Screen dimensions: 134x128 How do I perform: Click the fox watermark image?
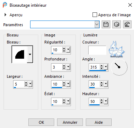tap(117, 49)
